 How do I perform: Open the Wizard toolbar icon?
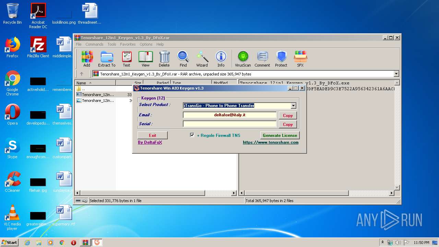202,59
